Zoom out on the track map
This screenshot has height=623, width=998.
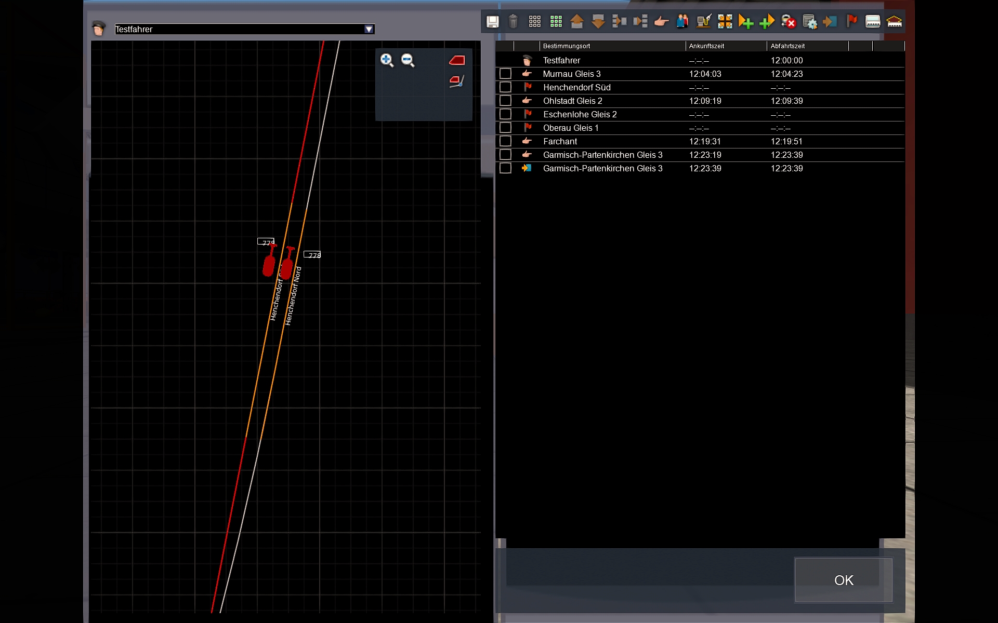click(408, 60)
